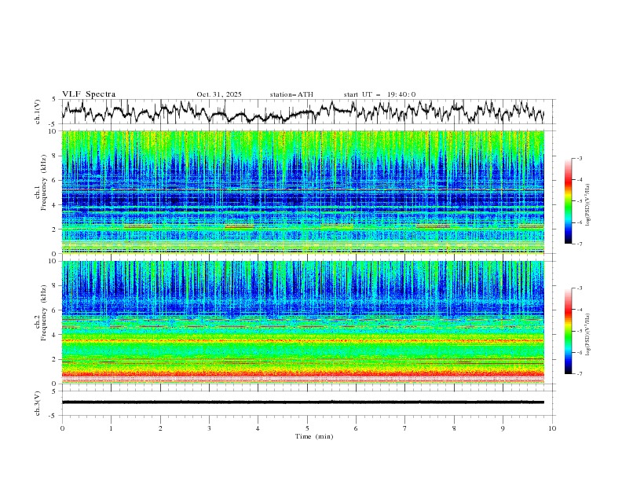This screenshot has width=622, height=481.
Task: Click the ch.2 PSD color scale bar
Action: pyautogui.click(x=568, y=331)
